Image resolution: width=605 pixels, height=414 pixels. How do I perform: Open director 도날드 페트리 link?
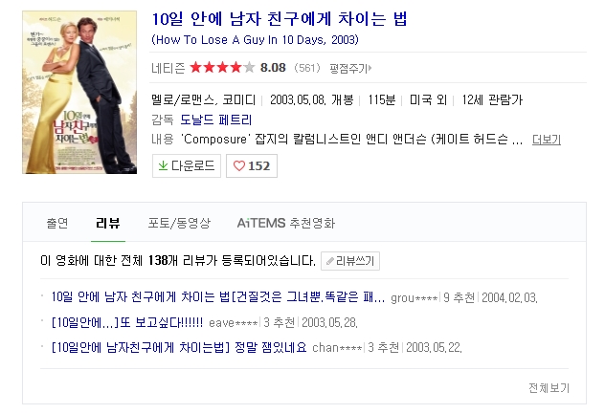[216, 120]
